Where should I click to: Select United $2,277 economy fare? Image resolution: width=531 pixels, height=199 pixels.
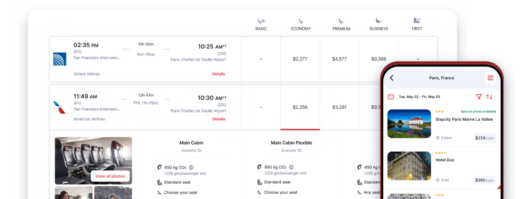300,59
